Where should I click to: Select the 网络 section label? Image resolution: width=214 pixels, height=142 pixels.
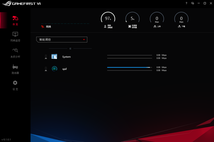[x=48, y=27]
